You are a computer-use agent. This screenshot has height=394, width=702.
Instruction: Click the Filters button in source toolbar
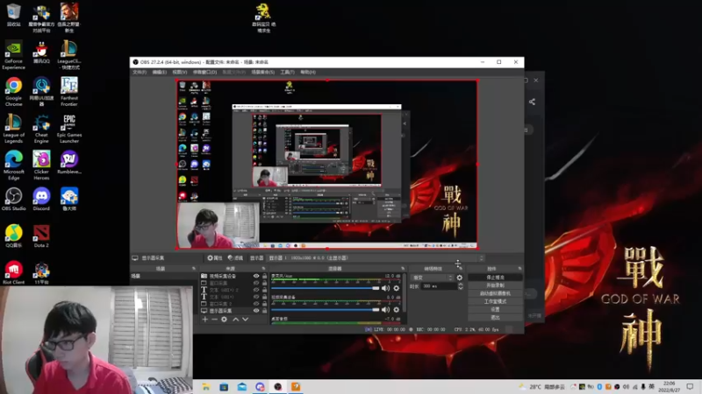click(235, 257)
